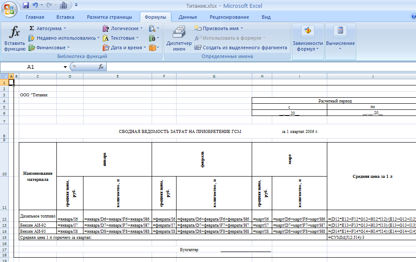The image size is (416, 262).
Task: Click Создать из выделенного фрагмента
Action: coord(241,48)
